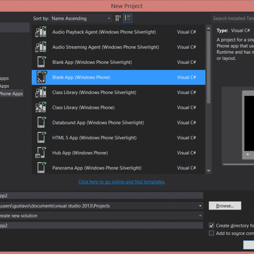Open link to find templates online
This screenshot has width=254, height=254.
tap(122, 182)
